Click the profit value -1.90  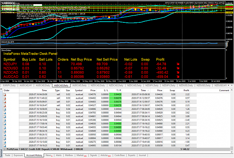(187, 142)
